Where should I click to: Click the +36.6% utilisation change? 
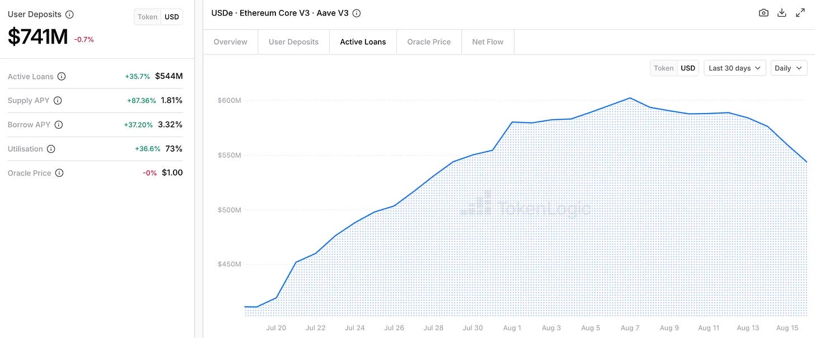pos(148,149)
